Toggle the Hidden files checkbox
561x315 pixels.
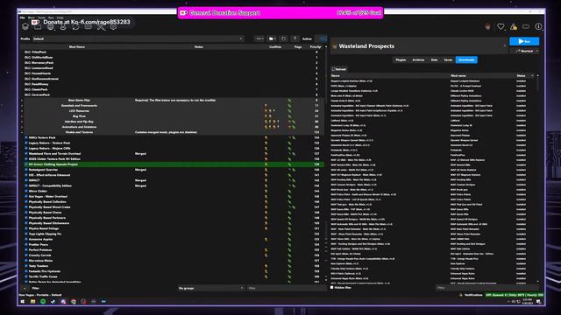[331, 288]
